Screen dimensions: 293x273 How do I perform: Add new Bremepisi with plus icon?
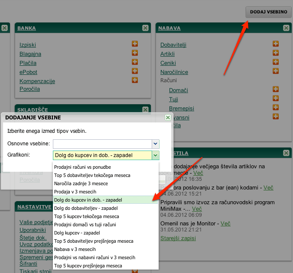coord(276,107)
